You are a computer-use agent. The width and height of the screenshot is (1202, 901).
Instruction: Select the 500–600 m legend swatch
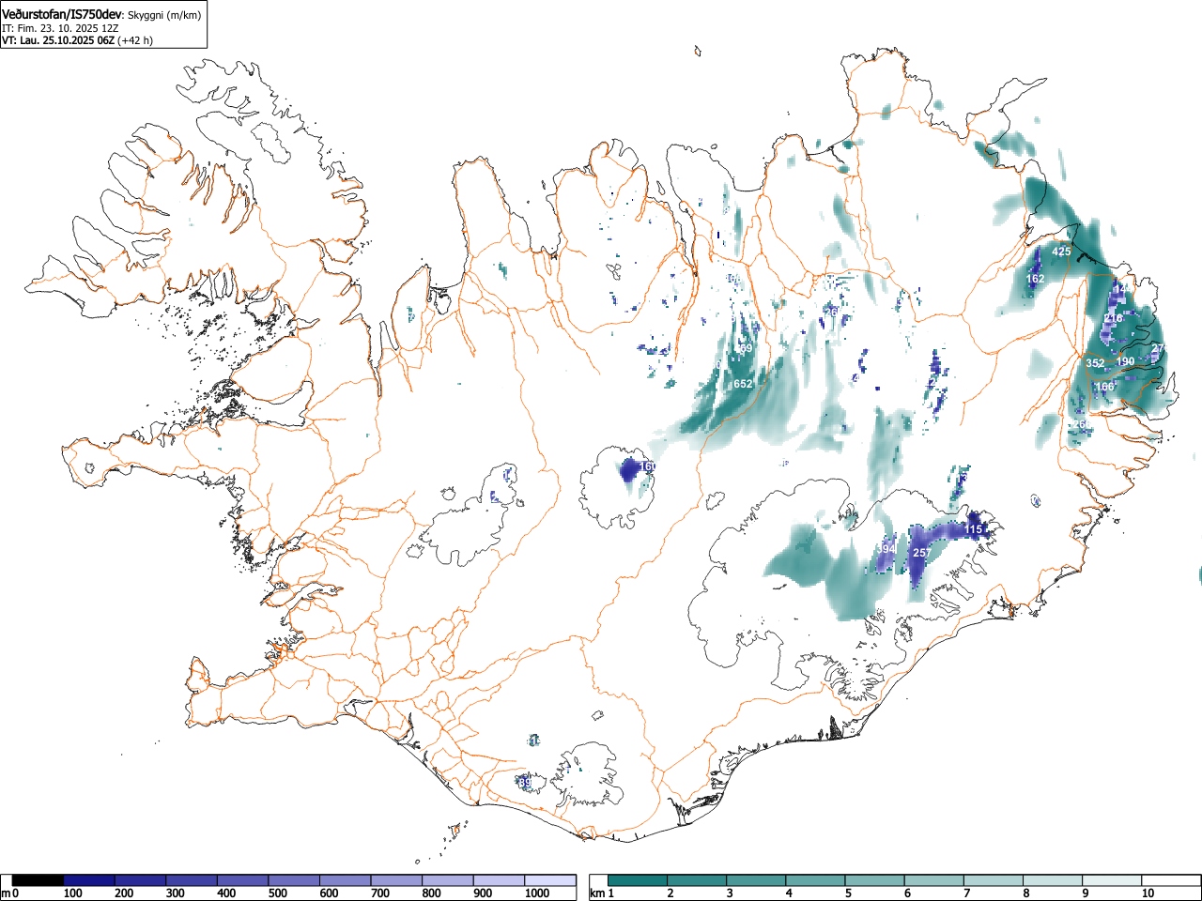click(294, 880)
